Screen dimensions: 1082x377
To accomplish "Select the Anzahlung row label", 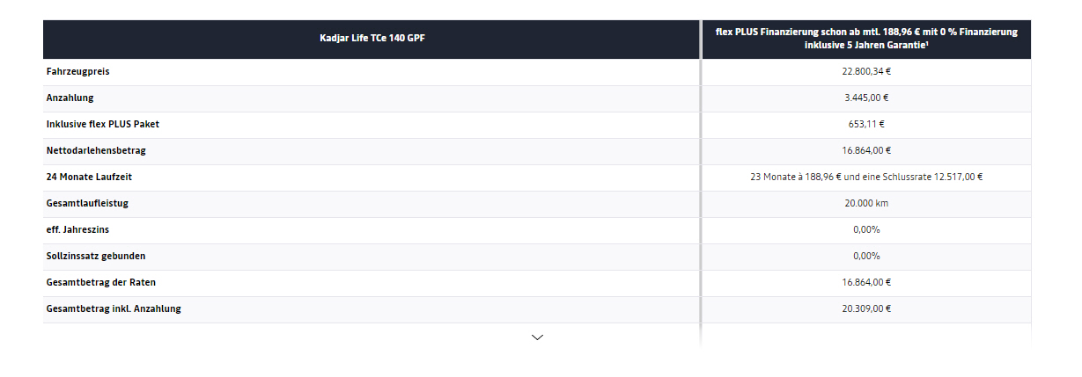I will 70,98.
